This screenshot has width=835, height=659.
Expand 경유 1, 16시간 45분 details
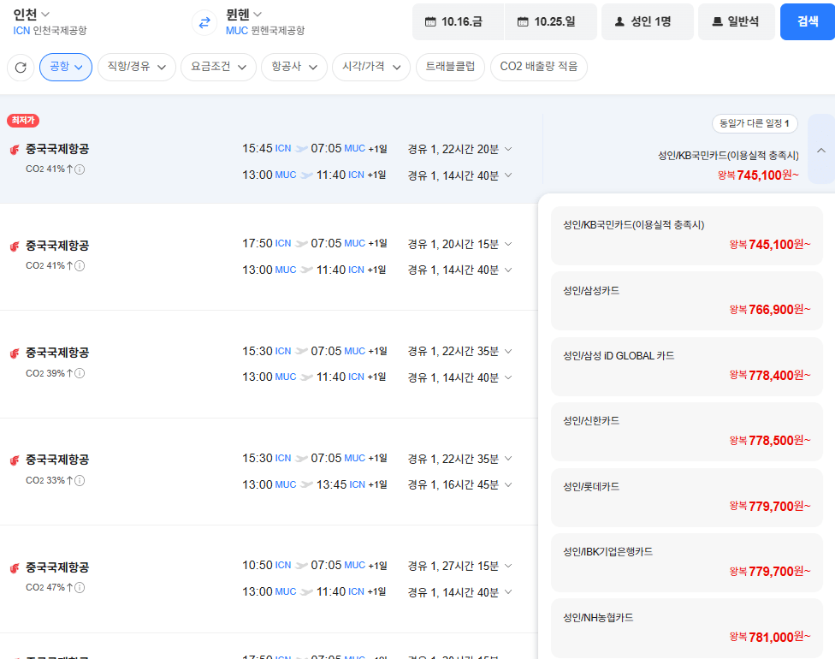(x=459, y=484)
